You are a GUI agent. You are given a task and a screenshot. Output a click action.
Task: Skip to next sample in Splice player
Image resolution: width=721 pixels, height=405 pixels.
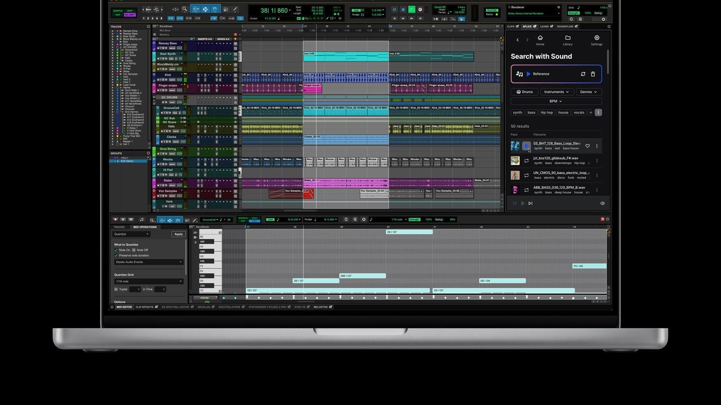pos(530,203)
